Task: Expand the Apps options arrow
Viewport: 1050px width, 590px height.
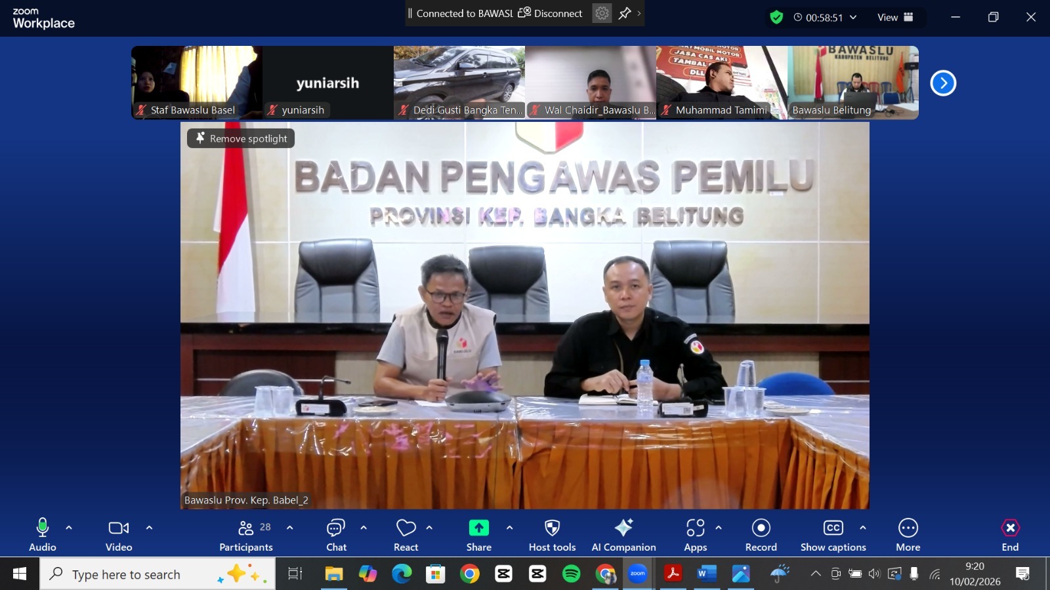Action: pyautogui.click(x=719, y=528)
